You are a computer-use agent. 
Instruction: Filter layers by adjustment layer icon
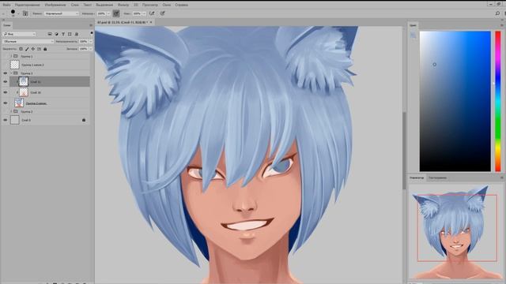pos(56,34)
